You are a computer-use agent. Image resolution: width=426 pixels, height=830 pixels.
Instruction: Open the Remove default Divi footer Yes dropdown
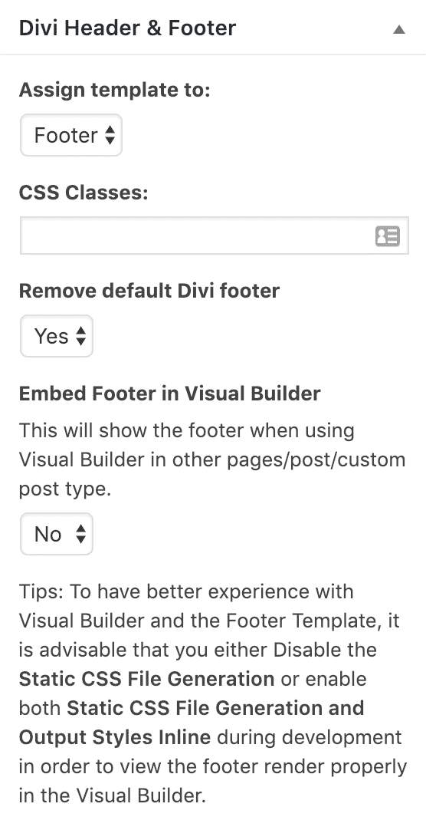57,336
